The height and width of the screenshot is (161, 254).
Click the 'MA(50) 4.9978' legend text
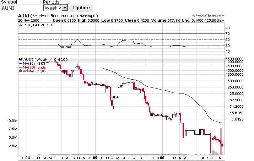[x=34, y=63]
